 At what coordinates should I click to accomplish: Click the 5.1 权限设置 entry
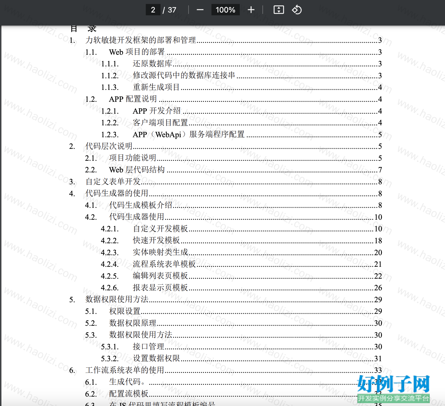pos(234,311)
